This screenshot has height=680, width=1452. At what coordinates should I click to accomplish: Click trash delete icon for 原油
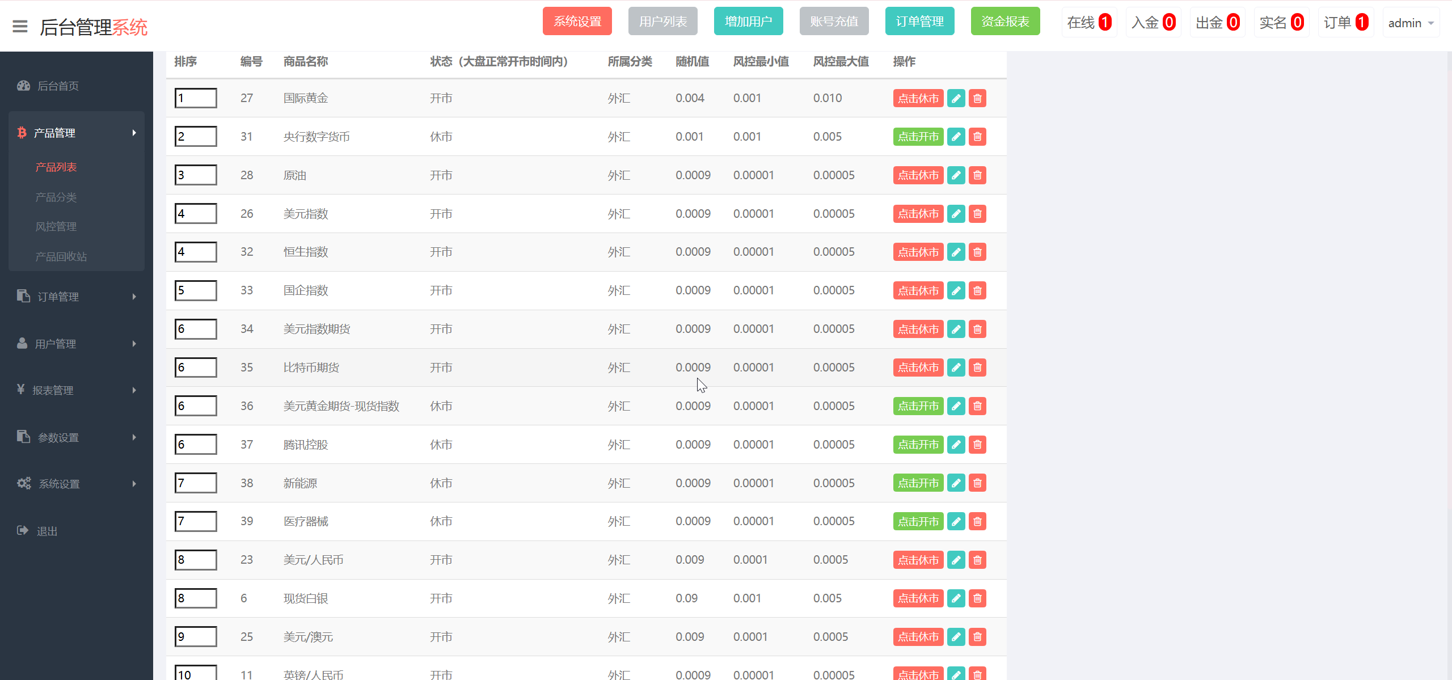977,175
